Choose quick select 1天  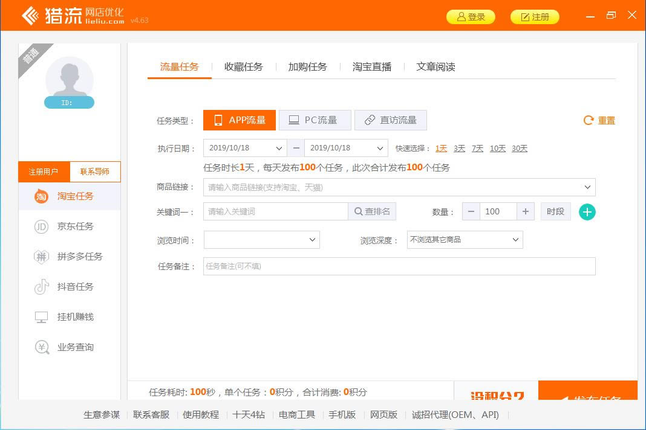(441, 148)
